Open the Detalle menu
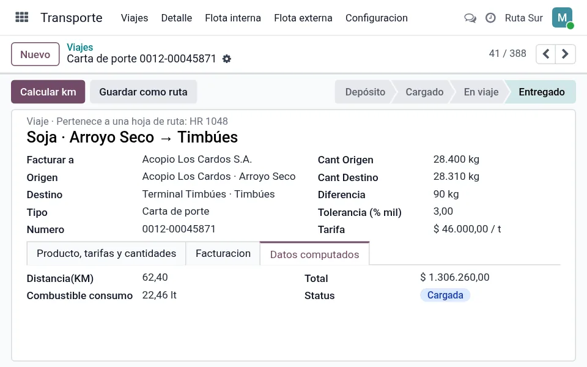This screenshot has width=587, height=367. coord(176,18)
